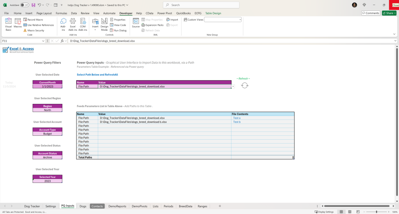Click the horizontal scrollbar thumb
Image resolution: width=399 pixels, height=214 pixels.
point(357,206)
